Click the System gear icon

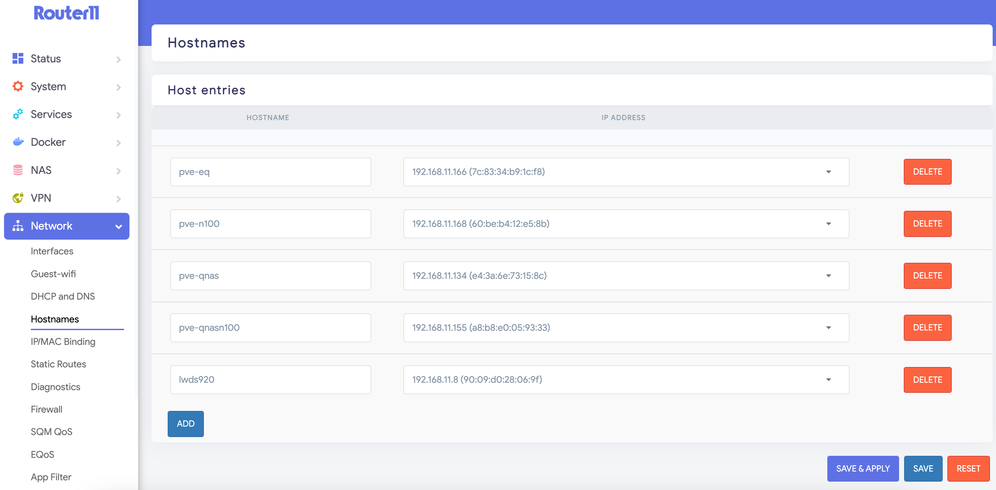[x=18, y=86]
